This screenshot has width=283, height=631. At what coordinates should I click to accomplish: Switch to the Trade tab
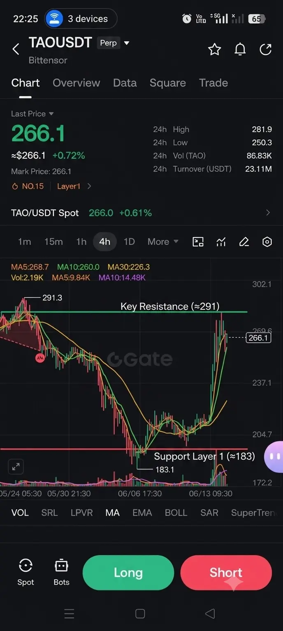point(213,83)
